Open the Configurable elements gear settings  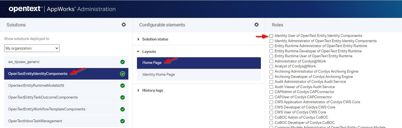[256, 25]
